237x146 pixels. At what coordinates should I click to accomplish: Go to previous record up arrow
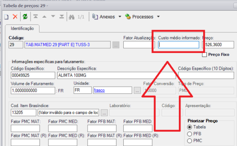(x=44, y=16)
